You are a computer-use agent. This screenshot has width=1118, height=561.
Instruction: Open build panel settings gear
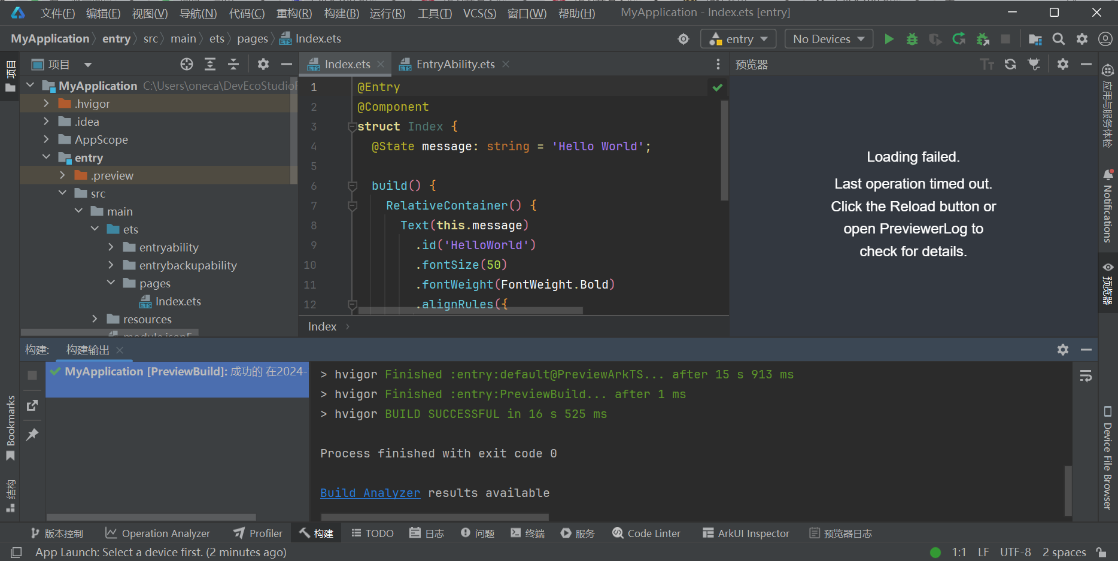tap(1063, 350)
